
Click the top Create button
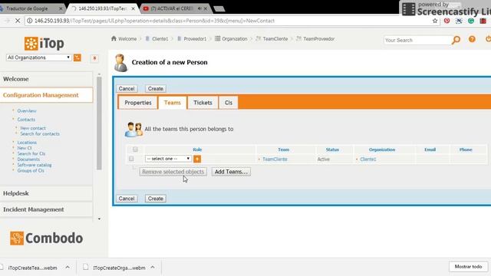[x=156, y=89]
